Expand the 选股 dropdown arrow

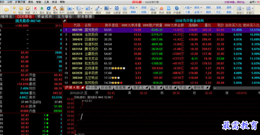tap(111, 8)
